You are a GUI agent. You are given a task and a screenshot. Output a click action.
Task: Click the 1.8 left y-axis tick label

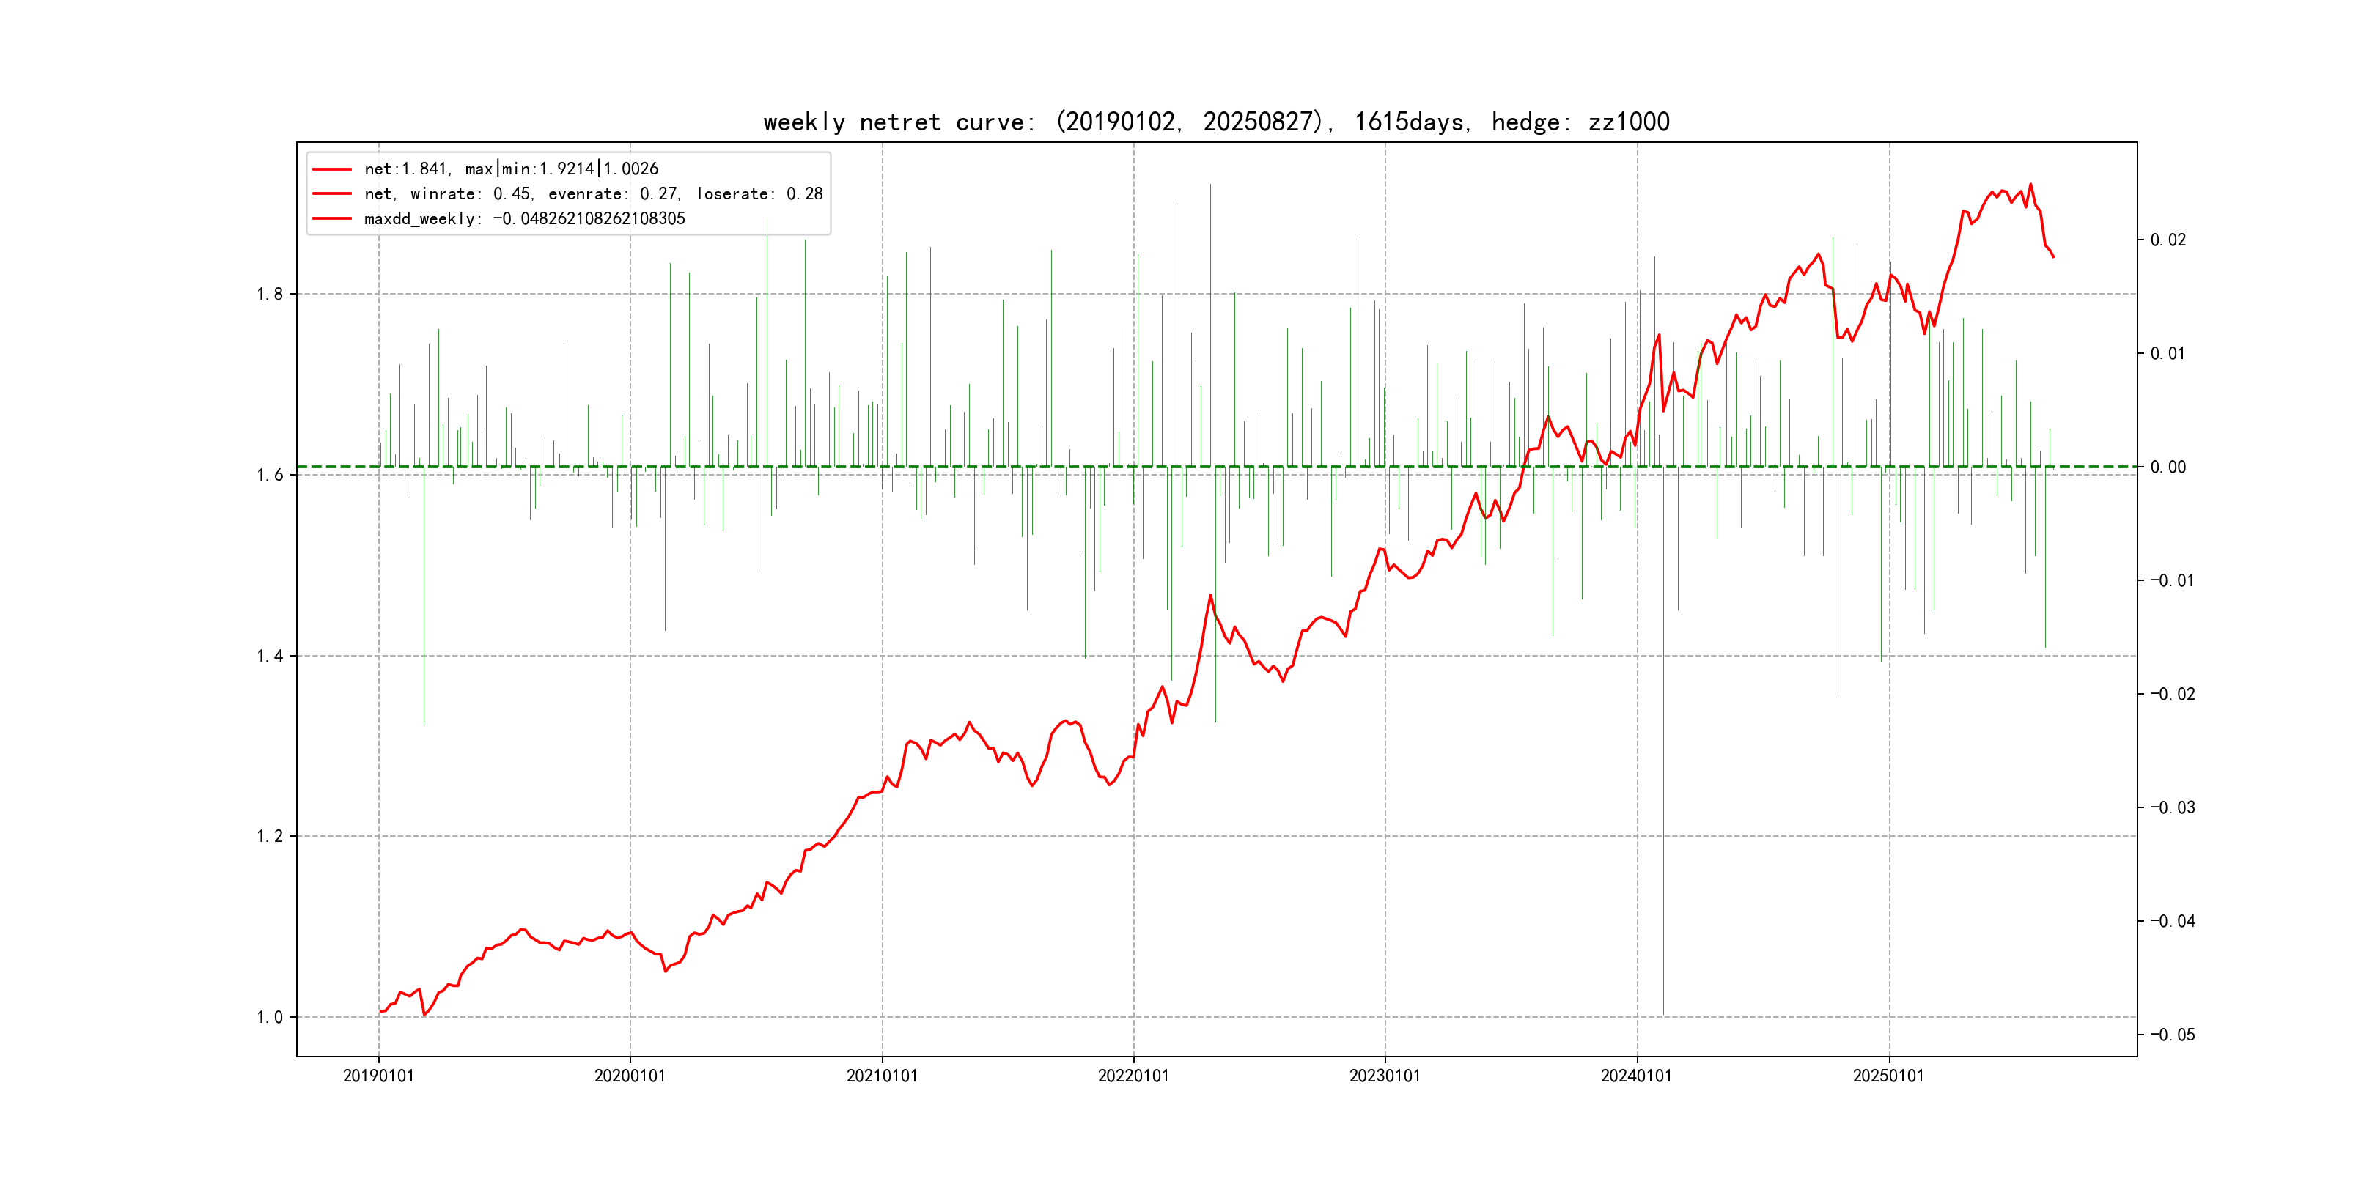270,294
